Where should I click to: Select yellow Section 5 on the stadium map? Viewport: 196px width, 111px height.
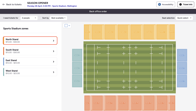(137, 32)
